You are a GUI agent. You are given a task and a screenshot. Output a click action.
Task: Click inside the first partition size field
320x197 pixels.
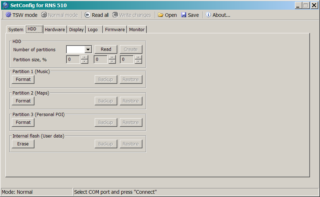tap(73, 59)
